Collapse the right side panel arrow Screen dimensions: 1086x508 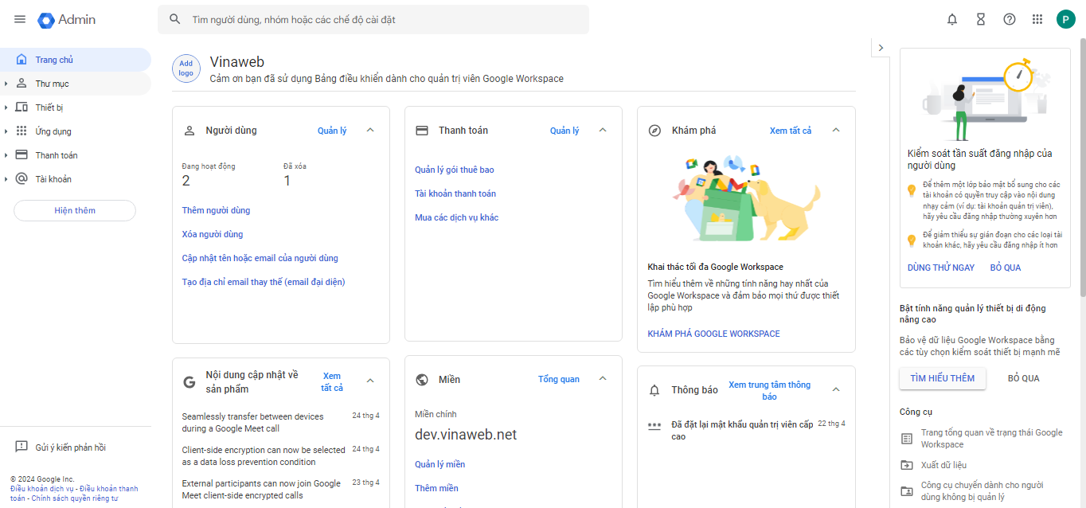(x=881, y=48)
